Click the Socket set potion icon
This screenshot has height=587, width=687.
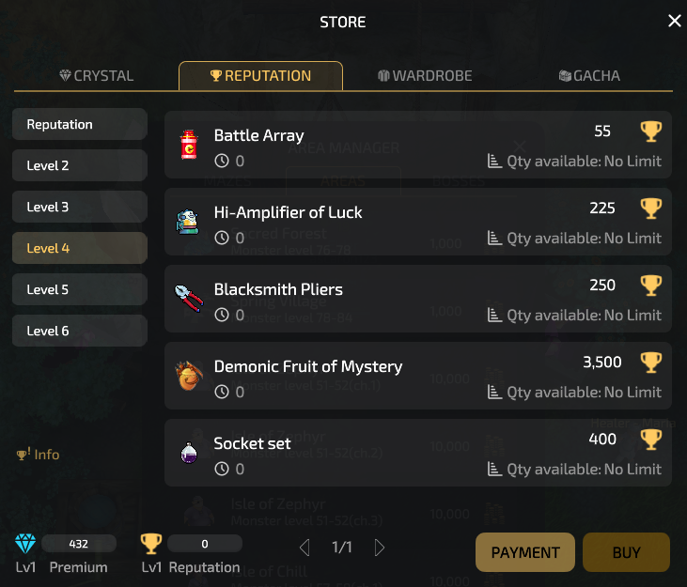coord(189,453)
